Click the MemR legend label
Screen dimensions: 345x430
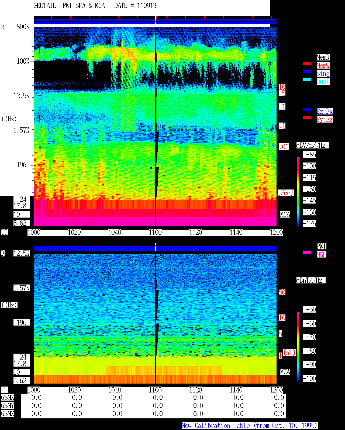[x=323, y=57]
